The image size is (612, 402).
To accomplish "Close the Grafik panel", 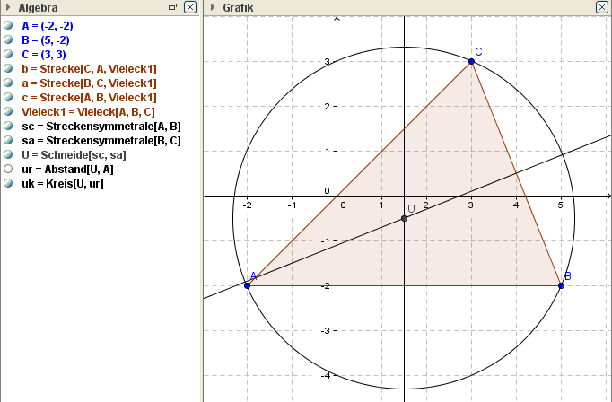I will tap(602, 7).
